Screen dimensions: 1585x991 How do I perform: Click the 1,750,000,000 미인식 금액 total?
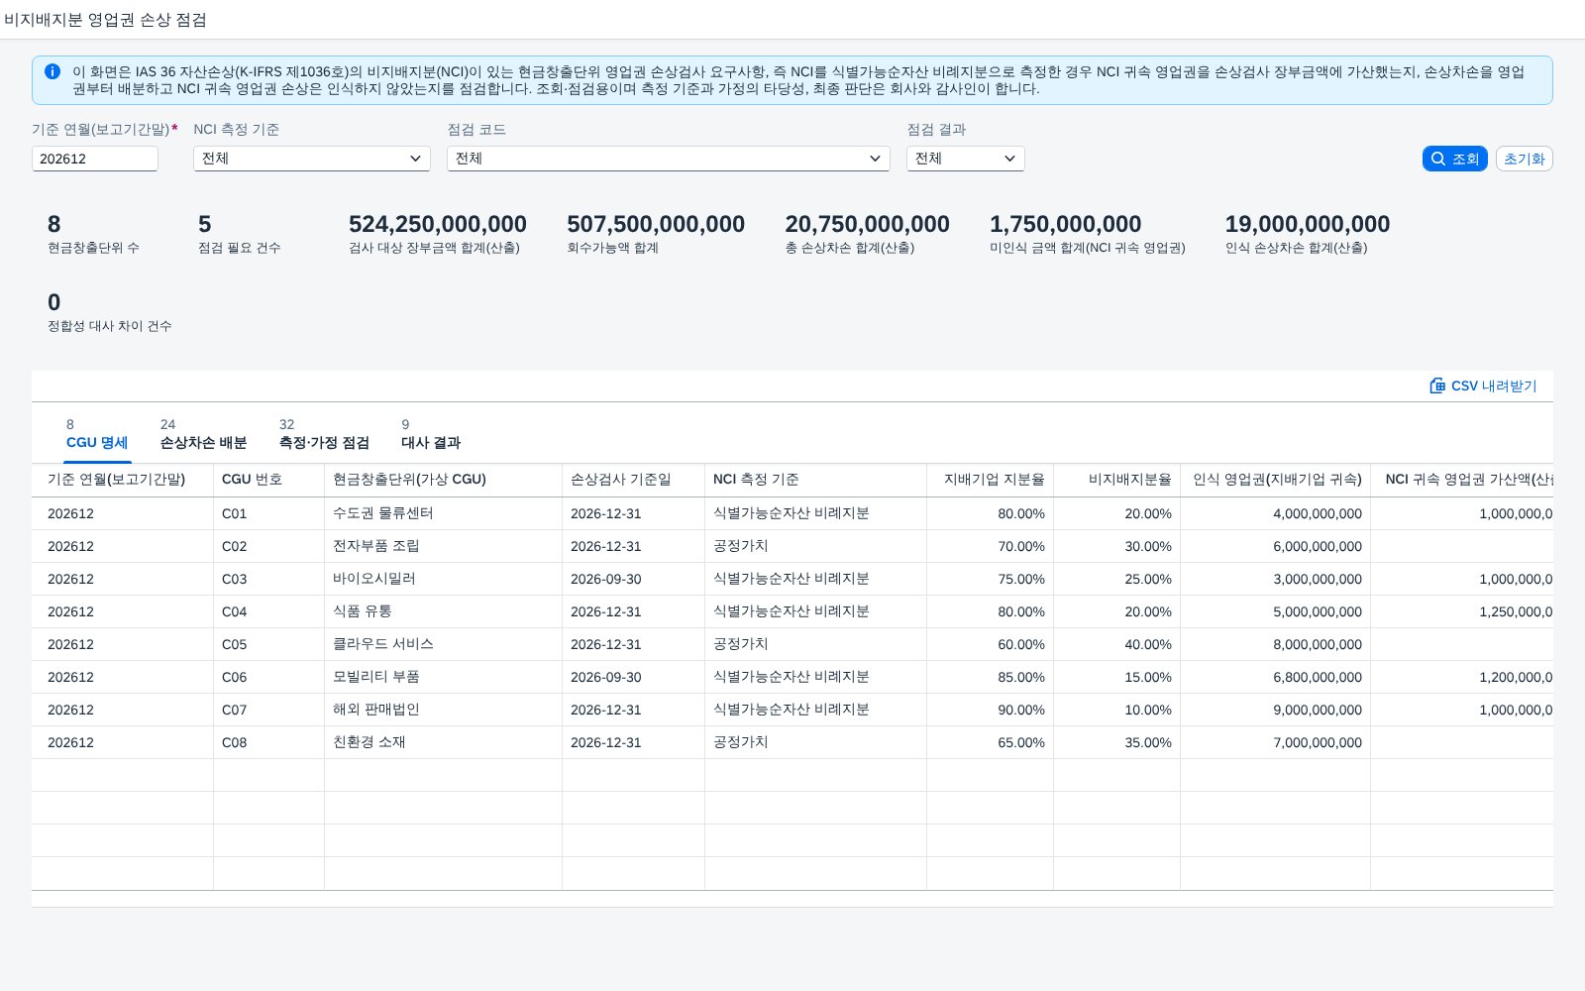tap(1066, 224)
